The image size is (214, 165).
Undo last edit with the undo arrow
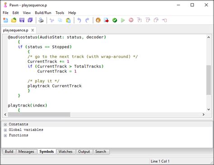(x=79, y=20)
